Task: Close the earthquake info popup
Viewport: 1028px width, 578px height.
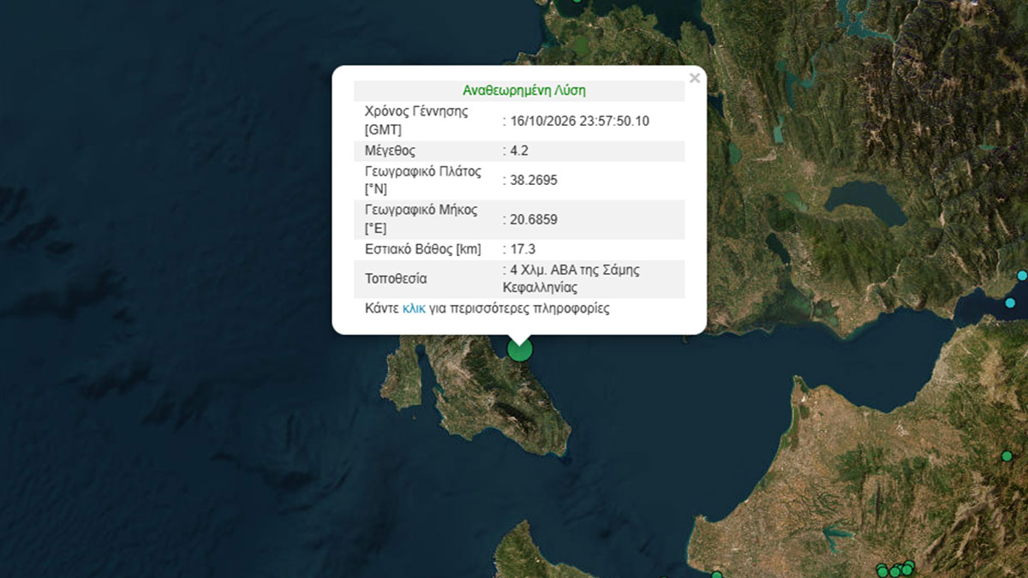Action: (x=695, y=79)
